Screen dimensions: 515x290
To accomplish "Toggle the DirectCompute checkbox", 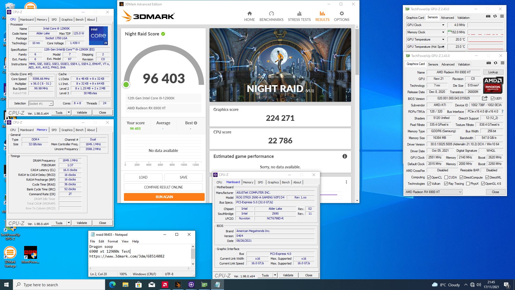I will [x=461, y=177].
